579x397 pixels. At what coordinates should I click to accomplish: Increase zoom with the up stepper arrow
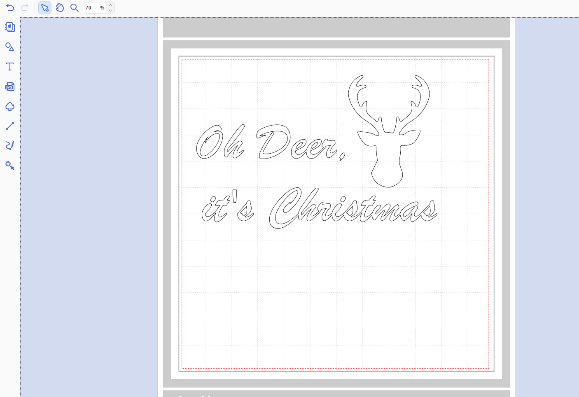[x=110, y=5]
